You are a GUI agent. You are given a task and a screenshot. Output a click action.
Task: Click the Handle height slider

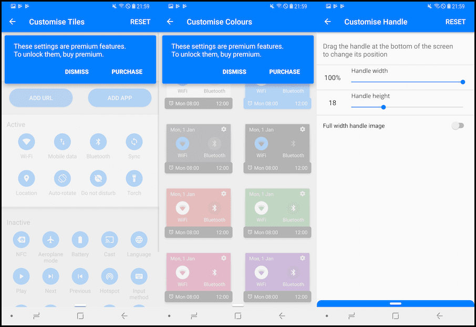tap(407, 107)
